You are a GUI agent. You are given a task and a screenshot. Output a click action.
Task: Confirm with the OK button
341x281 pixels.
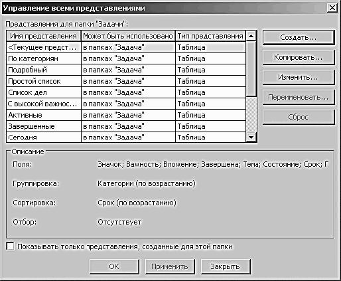coord(114,266)
